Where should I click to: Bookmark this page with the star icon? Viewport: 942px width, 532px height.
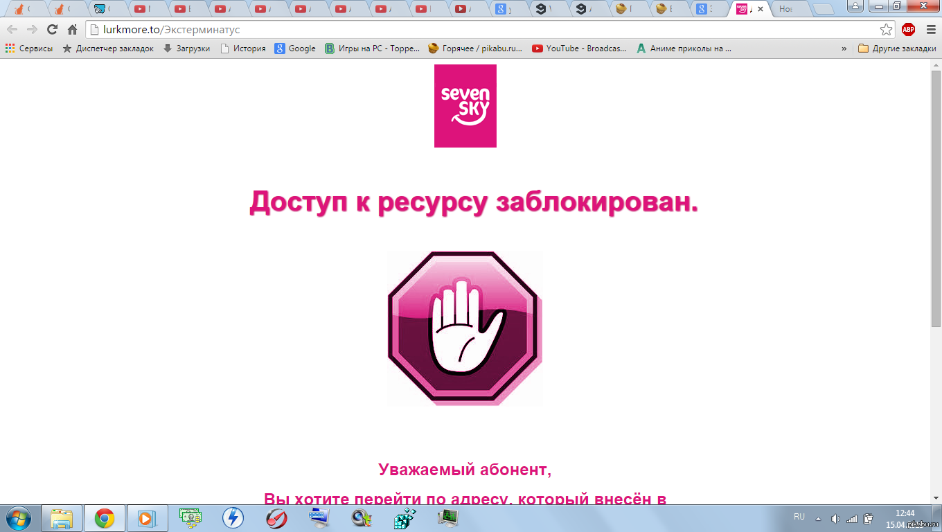886,30
